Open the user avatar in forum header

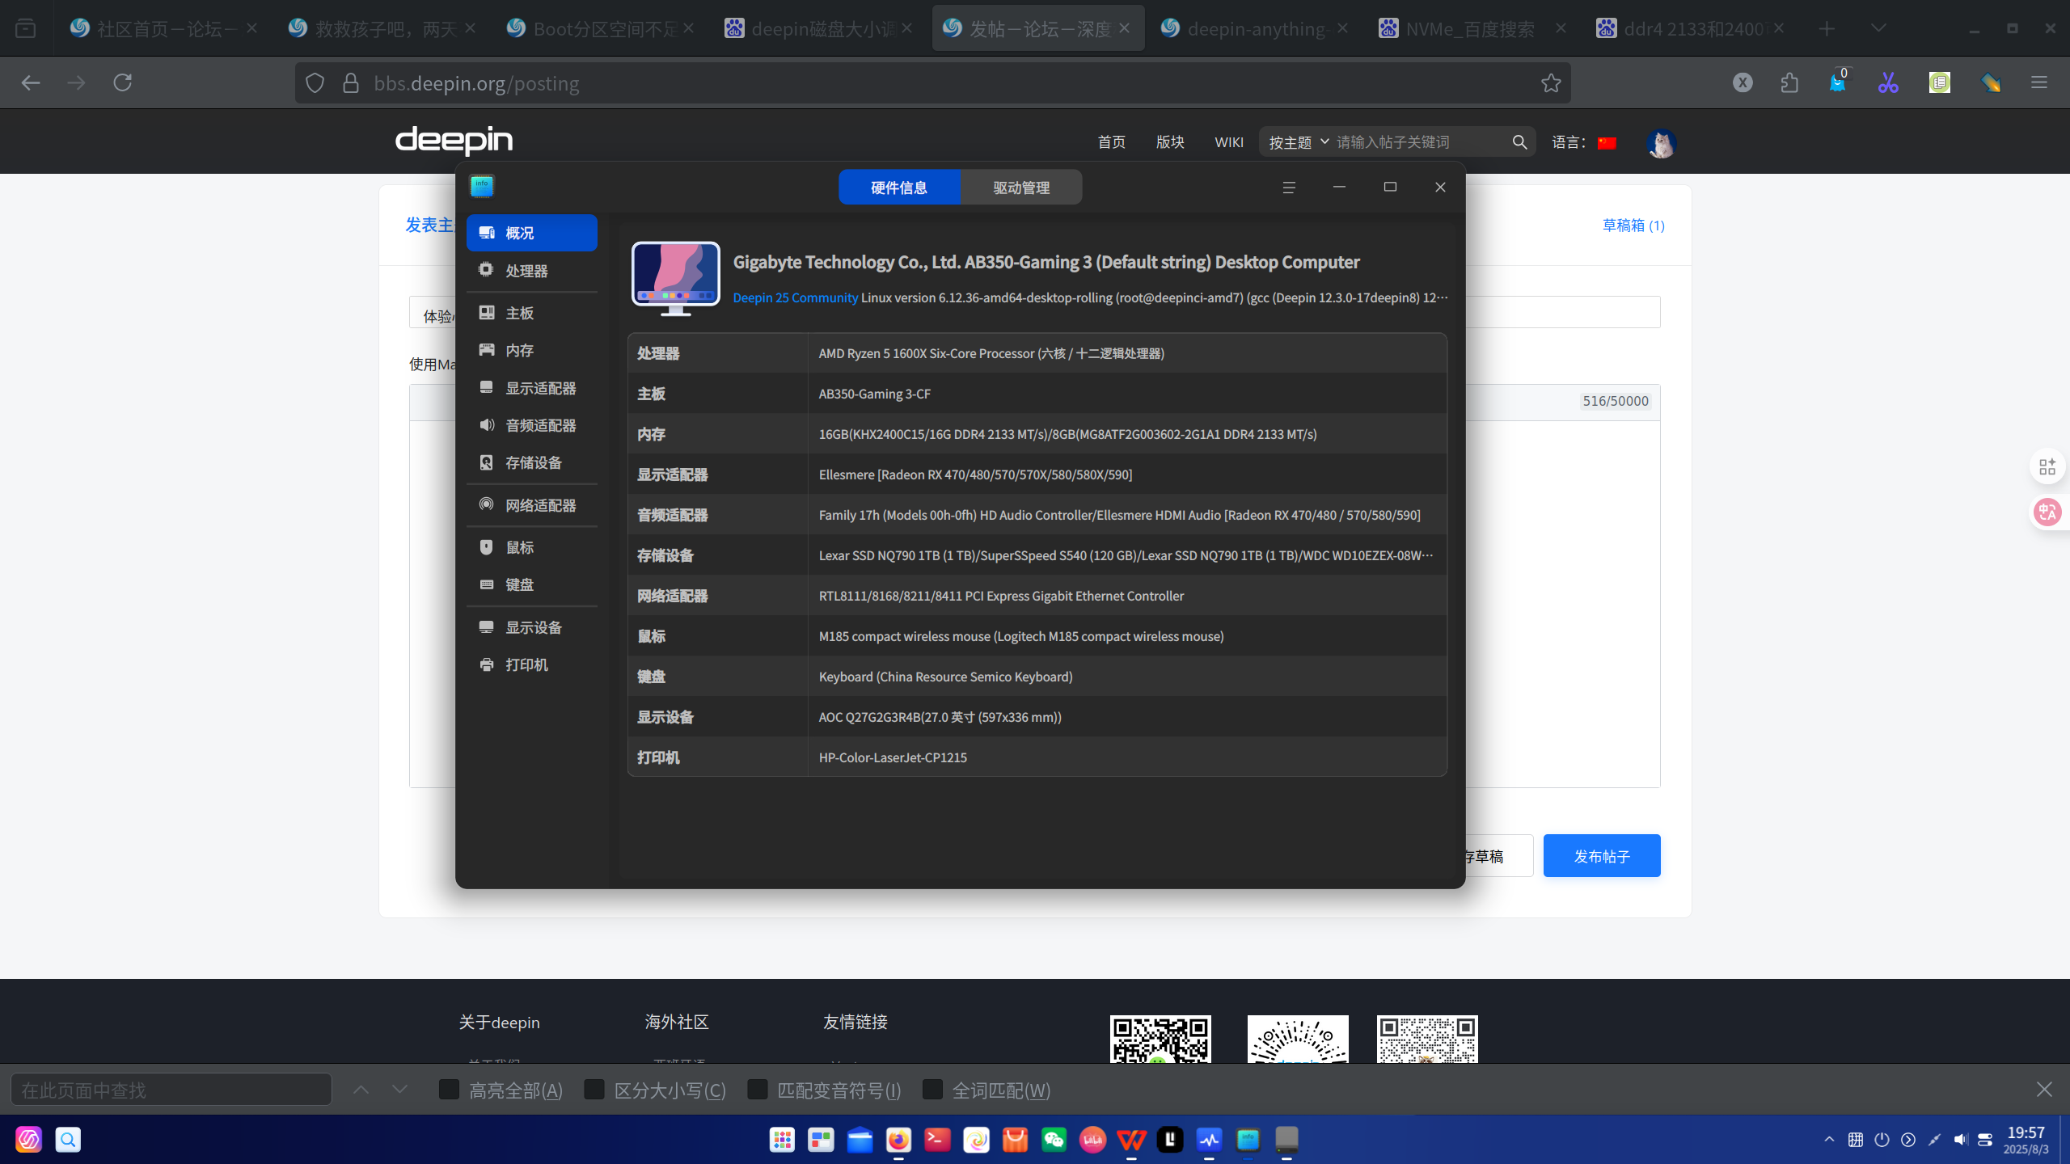click(x=1661, y=143)
